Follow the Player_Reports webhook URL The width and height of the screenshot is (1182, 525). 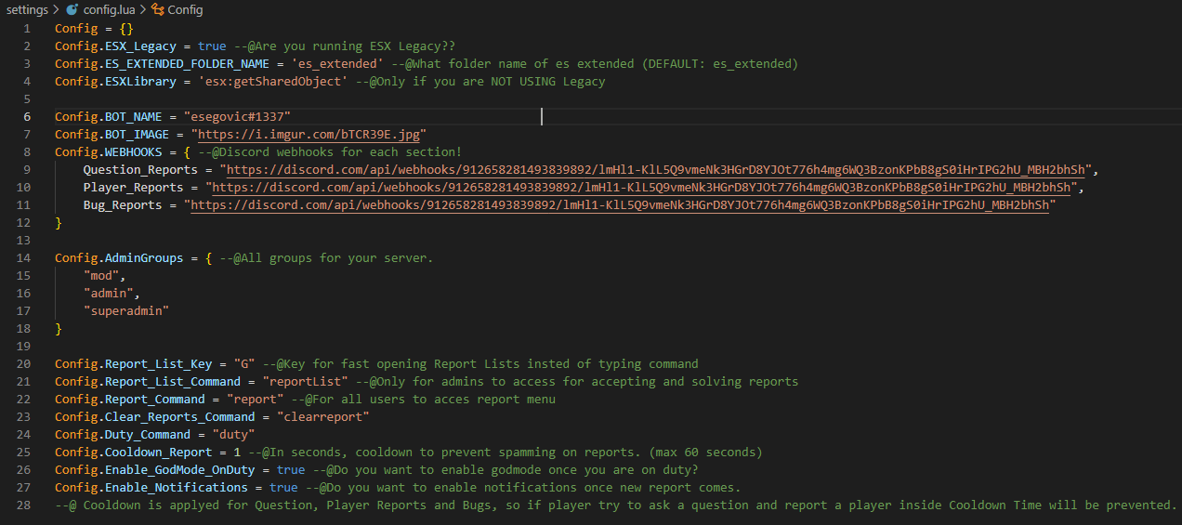pyautogui.click(x=641, y=187)
